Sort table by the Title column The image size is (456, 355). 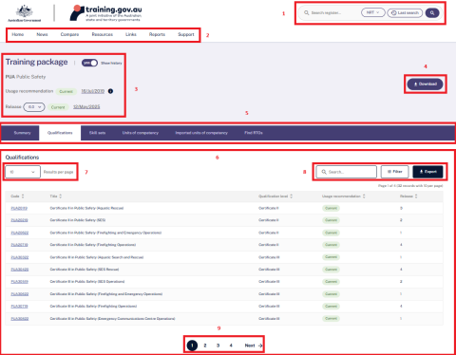(x=61, y=196)
